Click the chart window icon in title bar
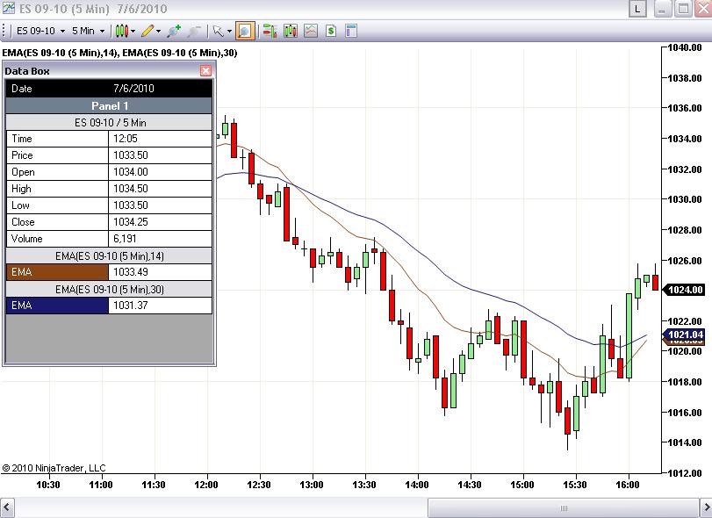 click(8, 8)
